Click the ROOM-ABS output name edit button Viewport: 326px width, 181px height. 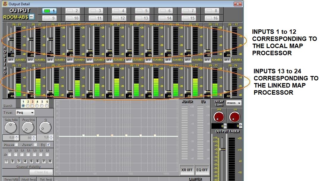tap(32, 17)
